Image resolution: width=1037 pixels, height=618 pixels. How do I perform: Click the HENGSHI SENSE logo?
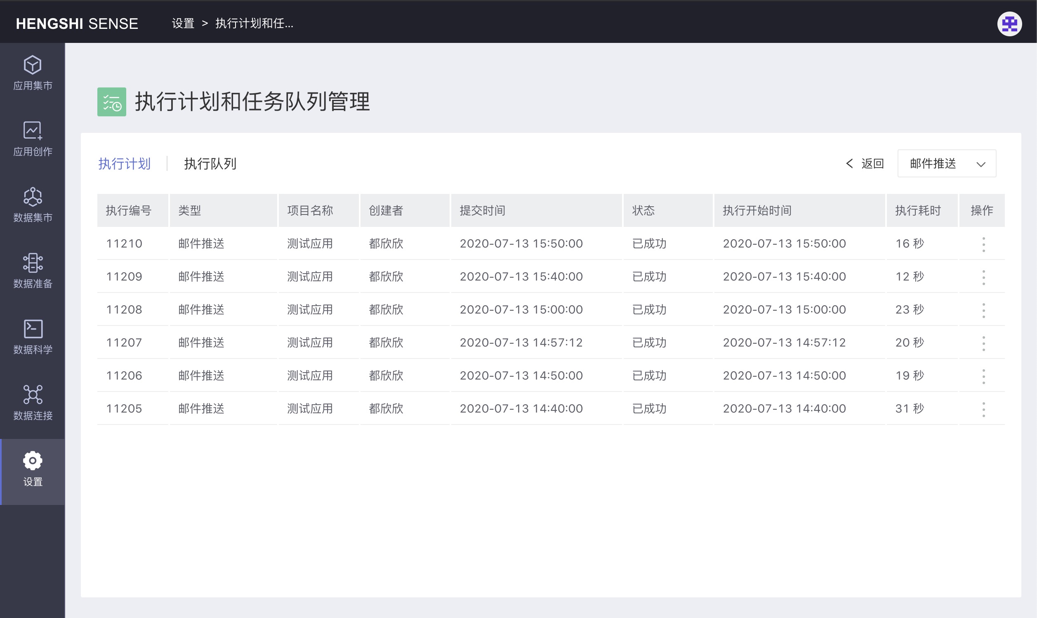[77, 24]
